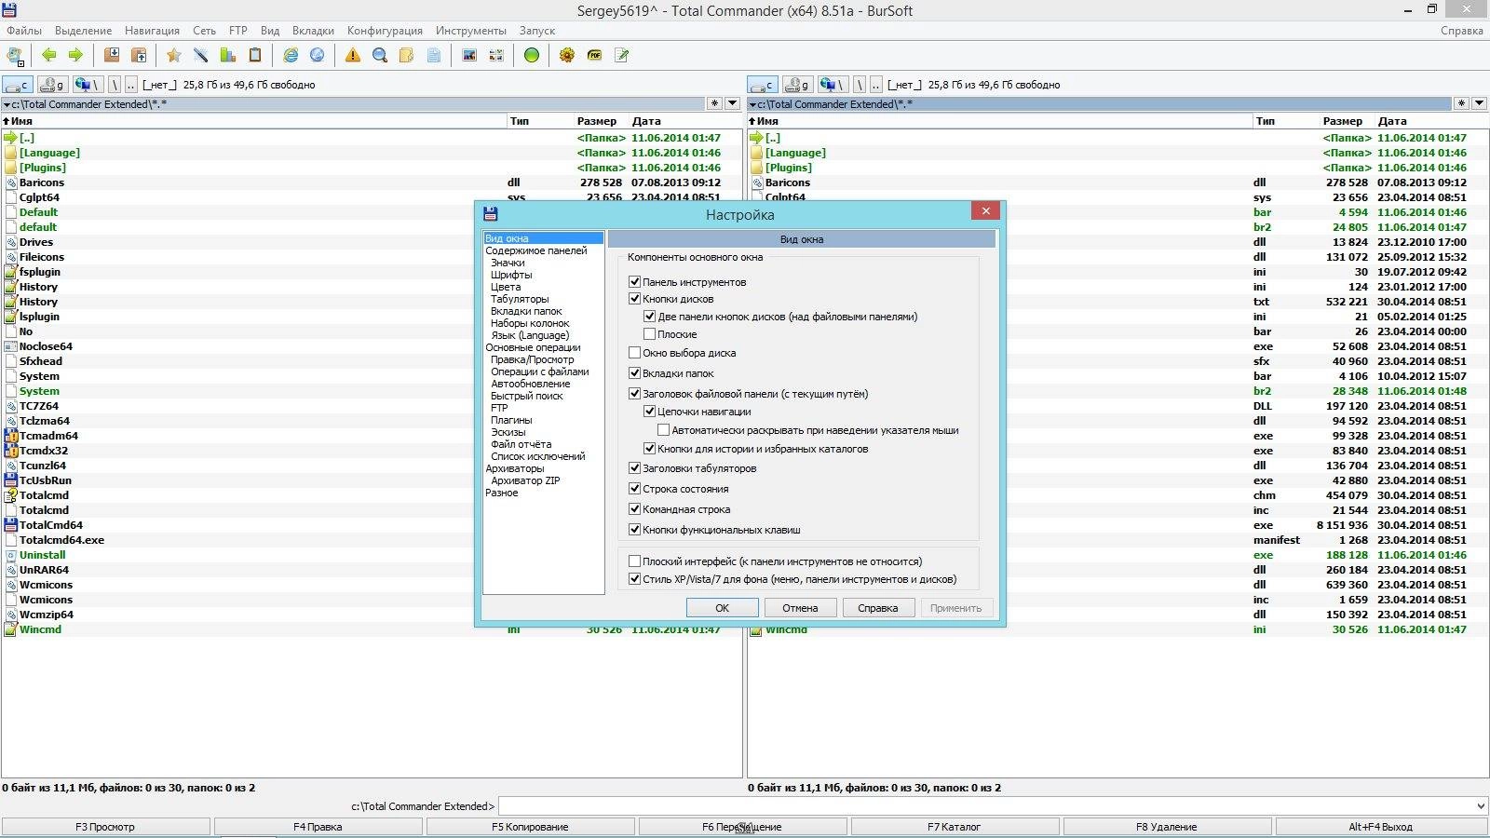Click F3 Просмотр function button
The width and height of the screenshot is (1490, 838).
click(105, 827)
